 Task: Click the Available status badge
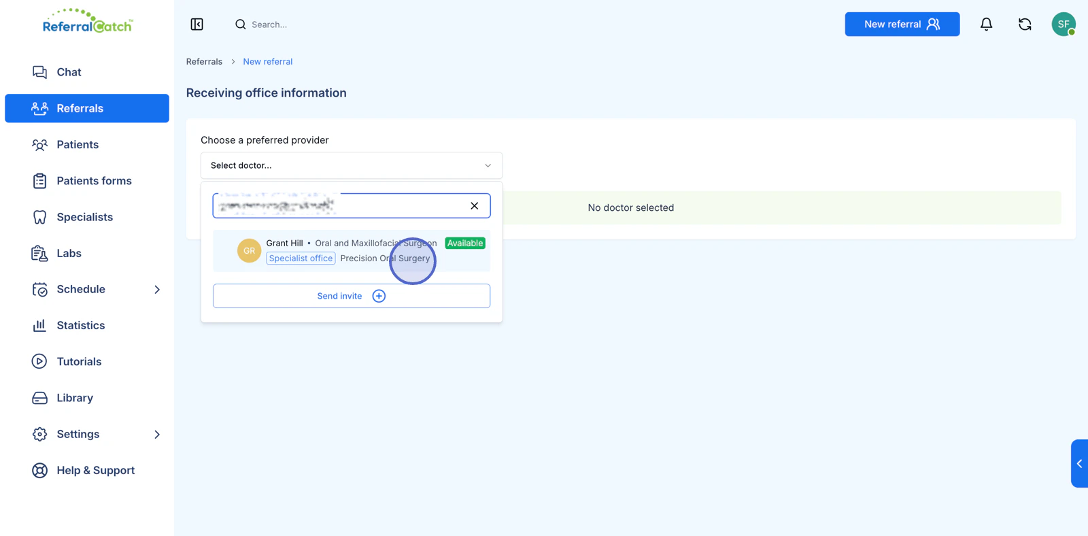click(x=465, y=243)
